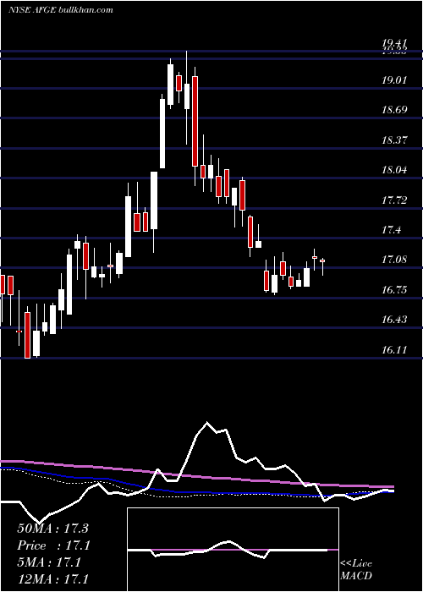
Task: Click the 16.75 price level label
Action: tap(395, 289)
